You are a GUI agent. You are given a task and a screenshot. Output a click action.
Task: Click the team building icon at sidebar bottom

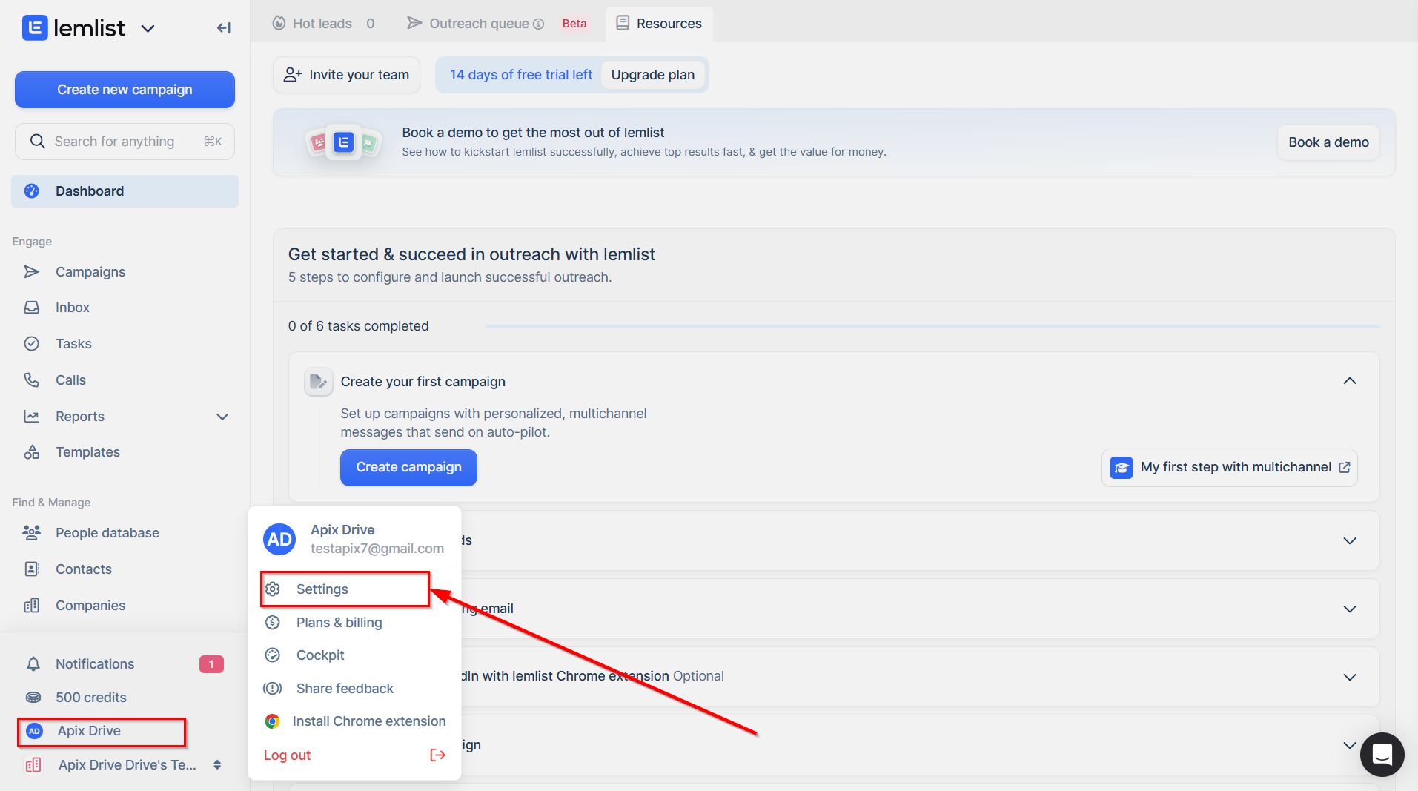click(33, 765)
